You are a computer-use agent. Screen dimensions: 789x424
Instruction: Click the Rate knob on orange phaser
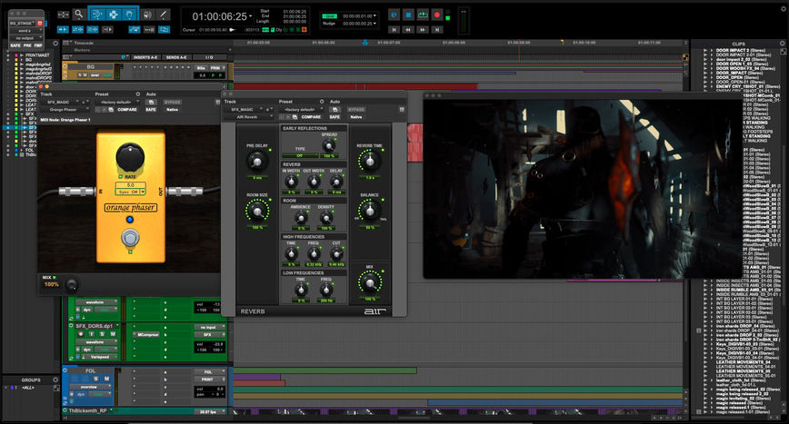[130, 157]
